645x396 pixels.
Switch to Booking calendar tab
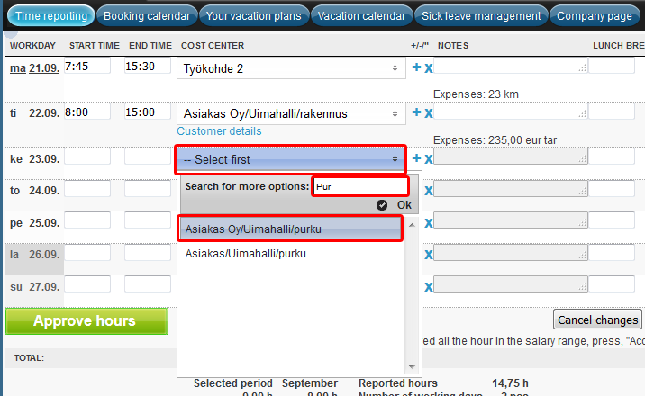[146, 16]
